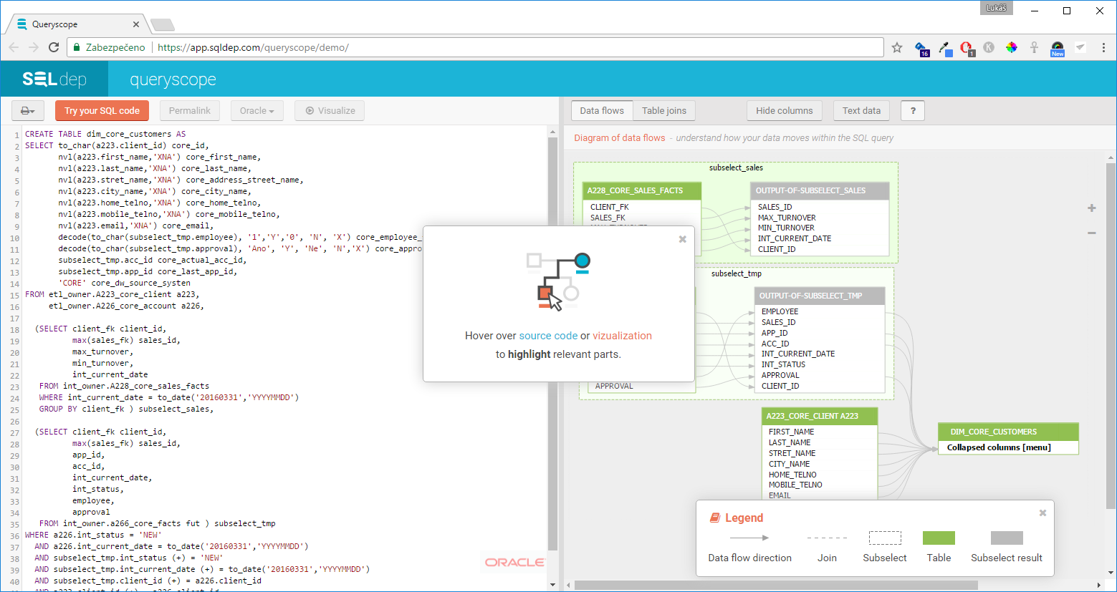
Task: Open the Text data view
Action: coord(862,111)
